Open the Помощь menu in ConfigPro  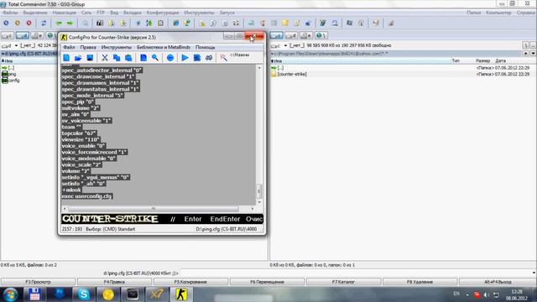pos(205,47)
